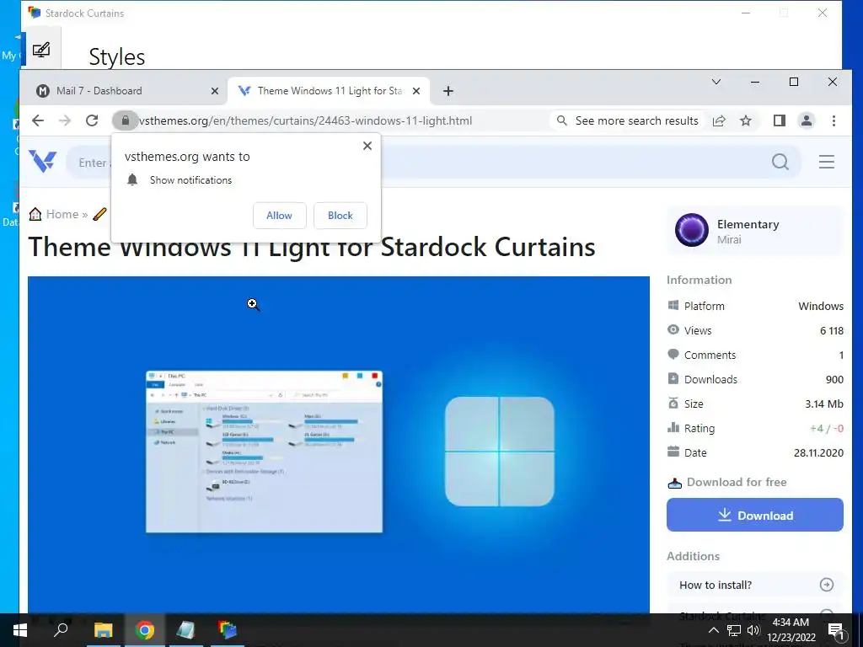Go back in Chrome browser history
The image size is (863, 647).
coord(37,120)
